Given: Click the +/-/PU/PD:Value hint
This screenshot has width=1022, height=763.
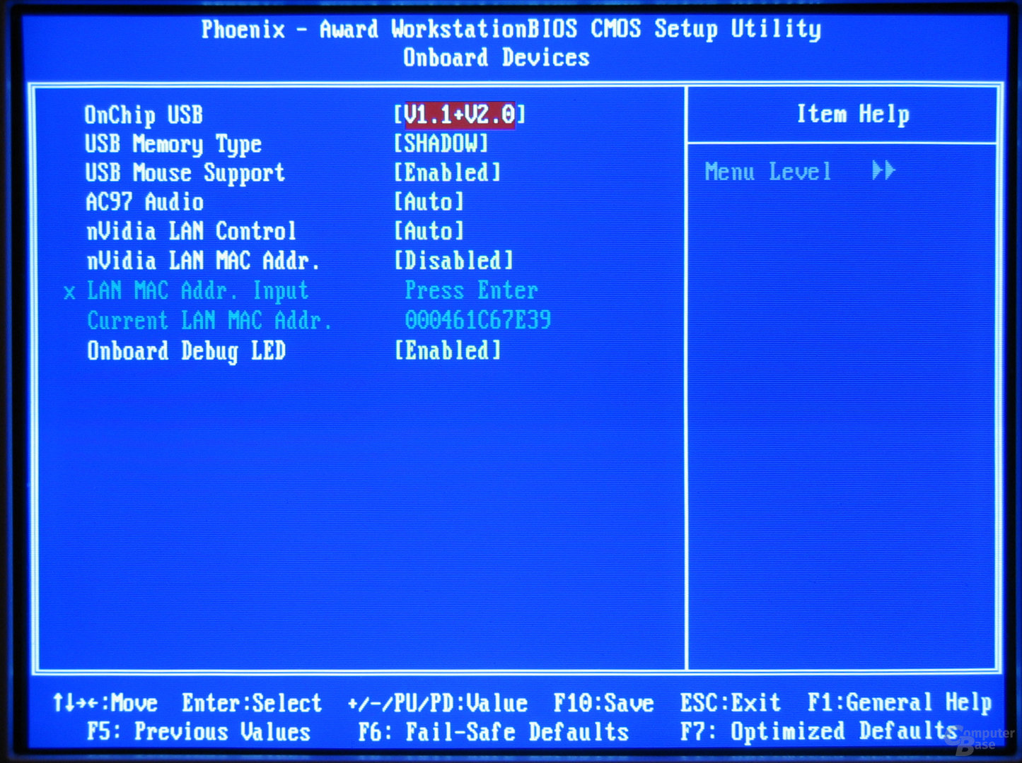Looking at the screenshot, I should tap(438, 704).
